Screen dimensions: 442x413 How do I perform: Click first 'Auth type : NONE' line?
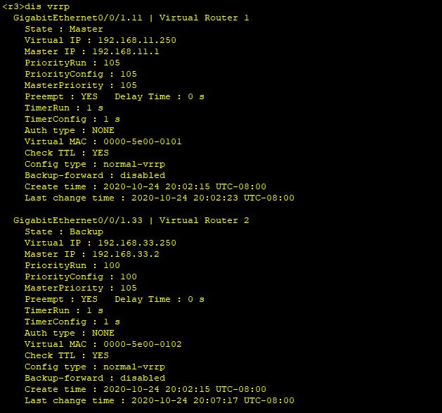click(70, 130)
